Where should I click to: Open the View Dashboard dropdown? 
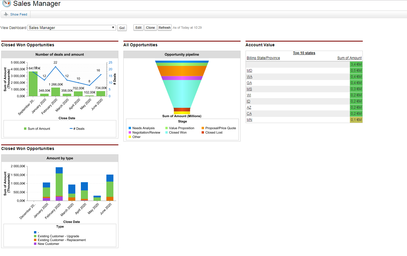point(71,28)
